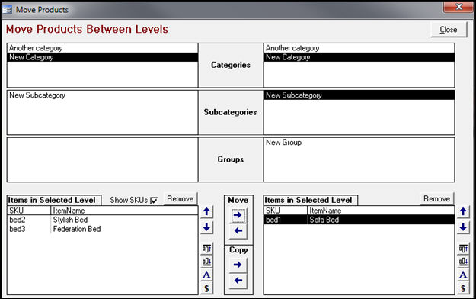
Task: Click the ItemName column header in left list
Action: coord(124,211)
